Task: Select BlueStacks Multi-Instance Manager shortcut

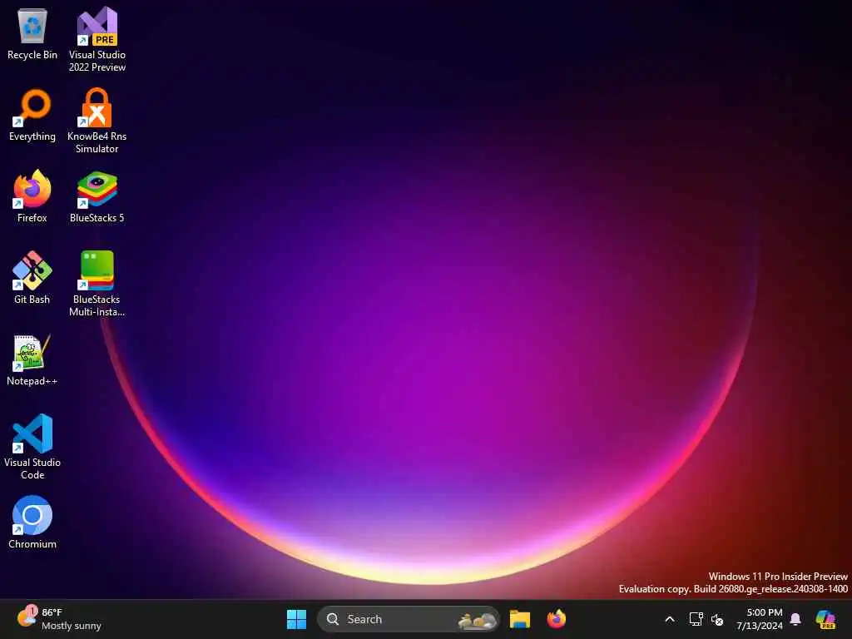Action: coord(97,284)
